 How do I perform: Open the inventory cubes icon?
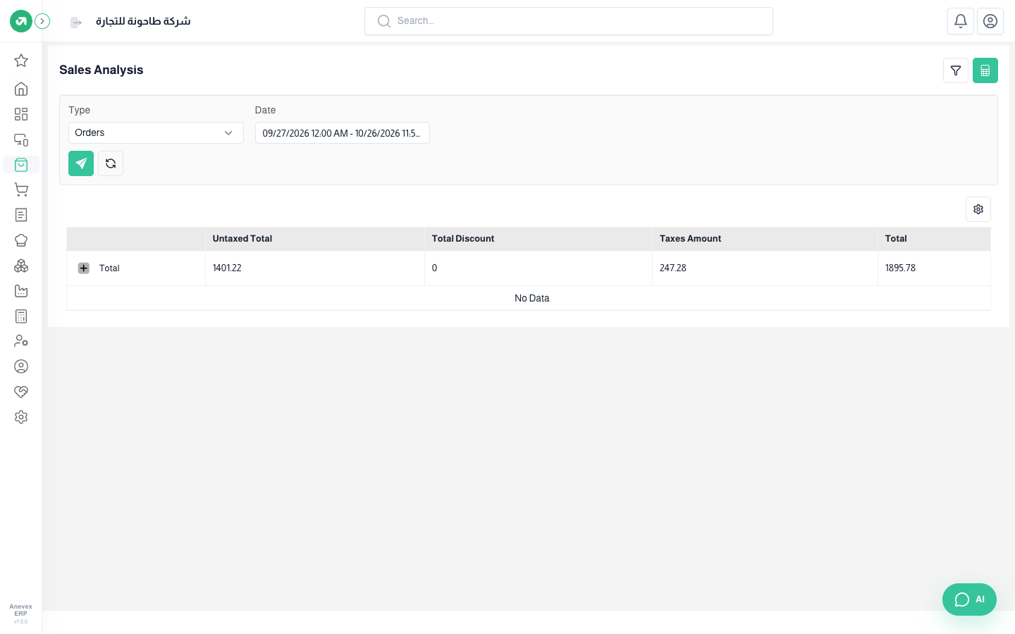pos(21,266)
